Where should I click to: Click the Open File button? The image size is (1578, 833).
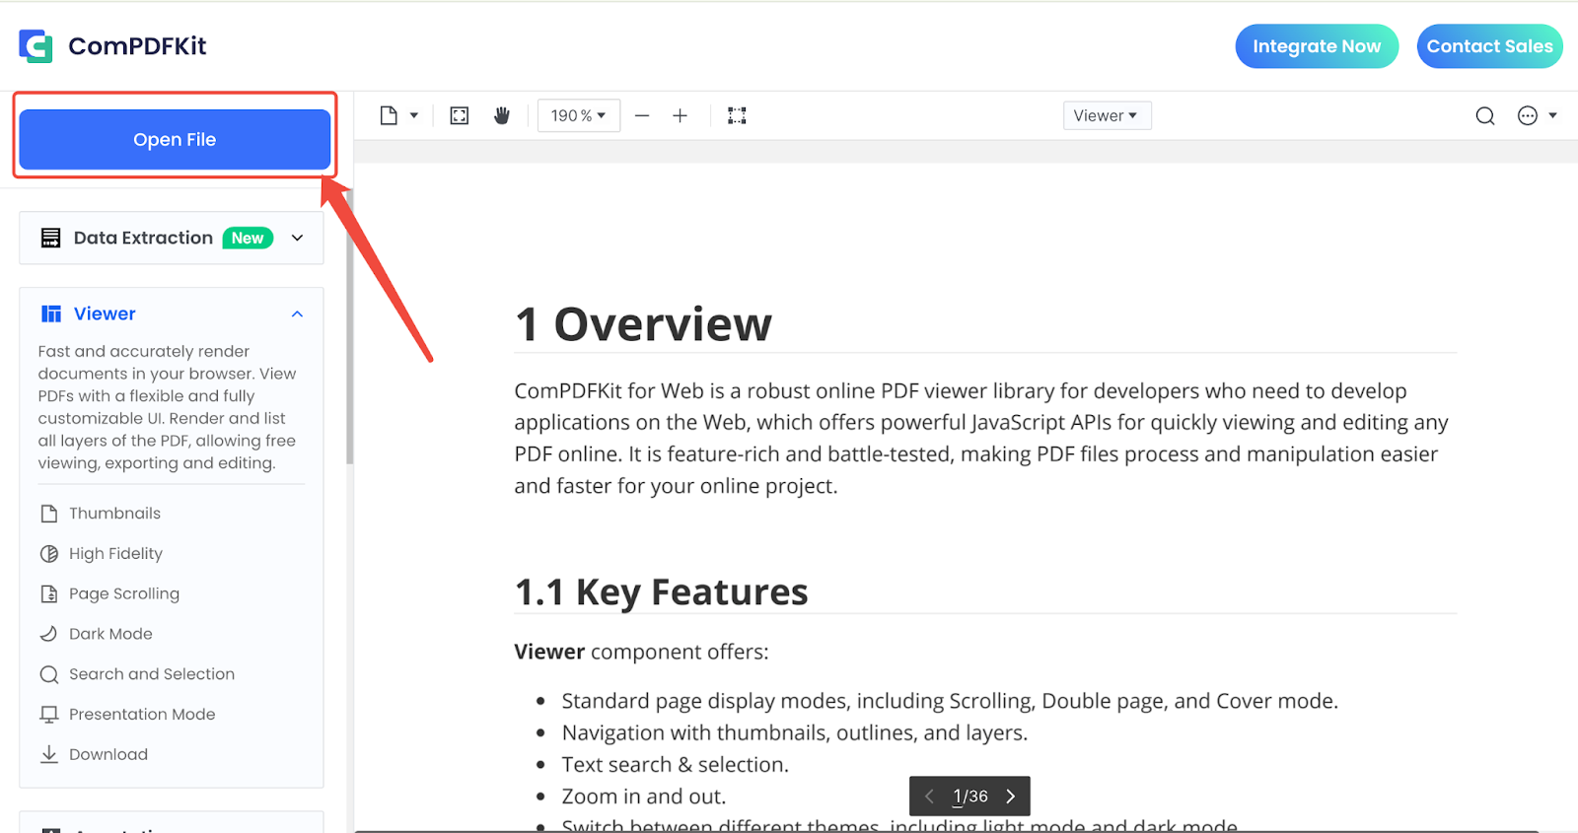pos(175,139)
